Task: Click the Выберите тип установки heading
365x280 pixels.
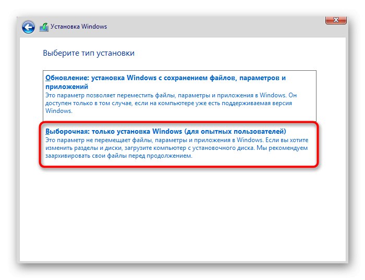Action: pyautogui.click(x=89, y=53)
